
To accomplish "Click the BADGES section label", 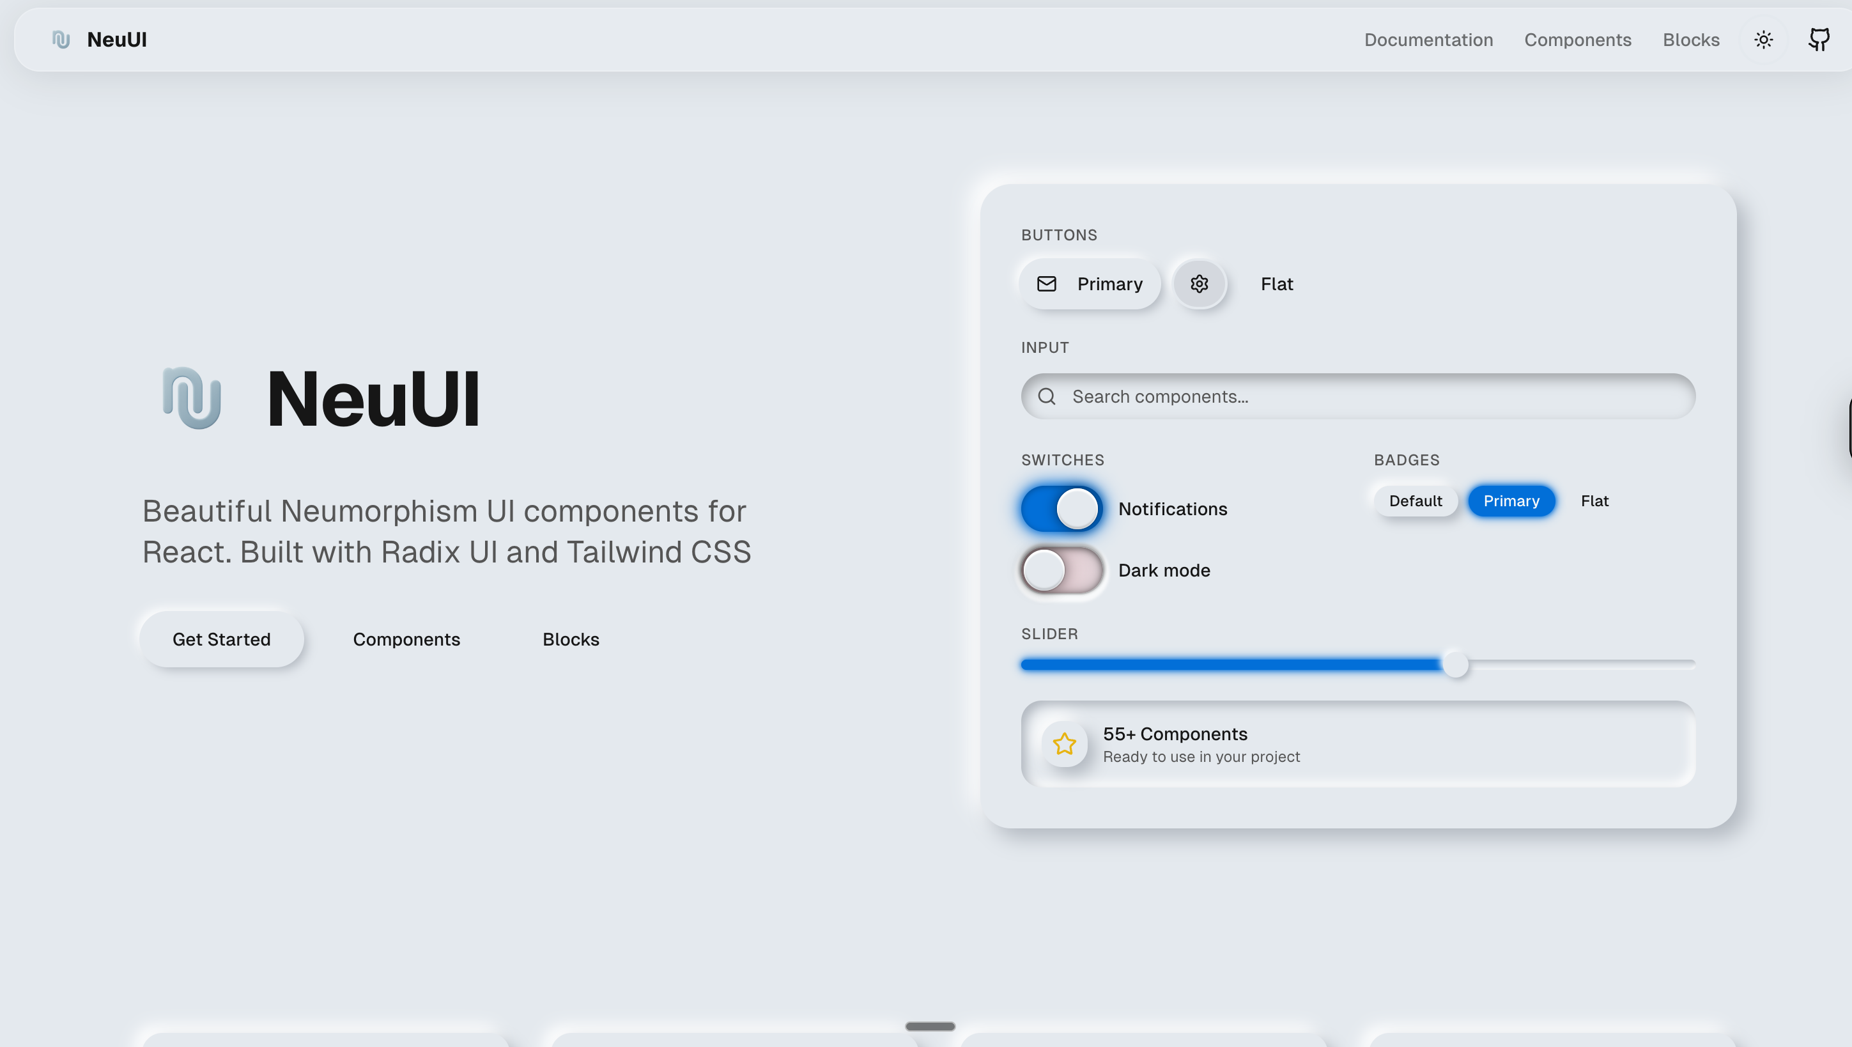I will click(x=1406, y=460).
